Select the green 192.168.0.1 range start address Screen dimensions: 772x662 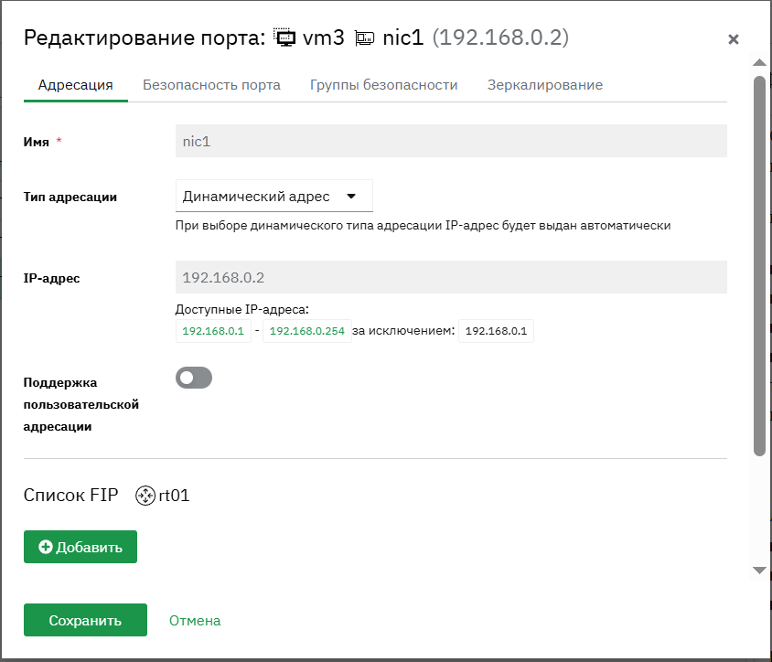point(213,331)
